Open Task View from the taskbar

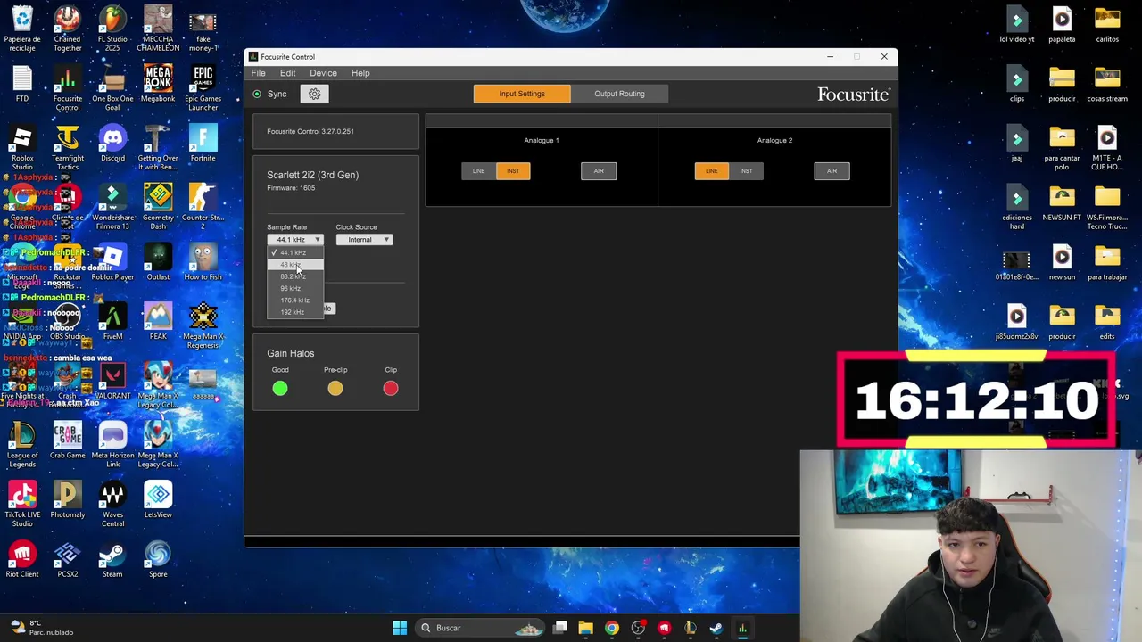560,628
